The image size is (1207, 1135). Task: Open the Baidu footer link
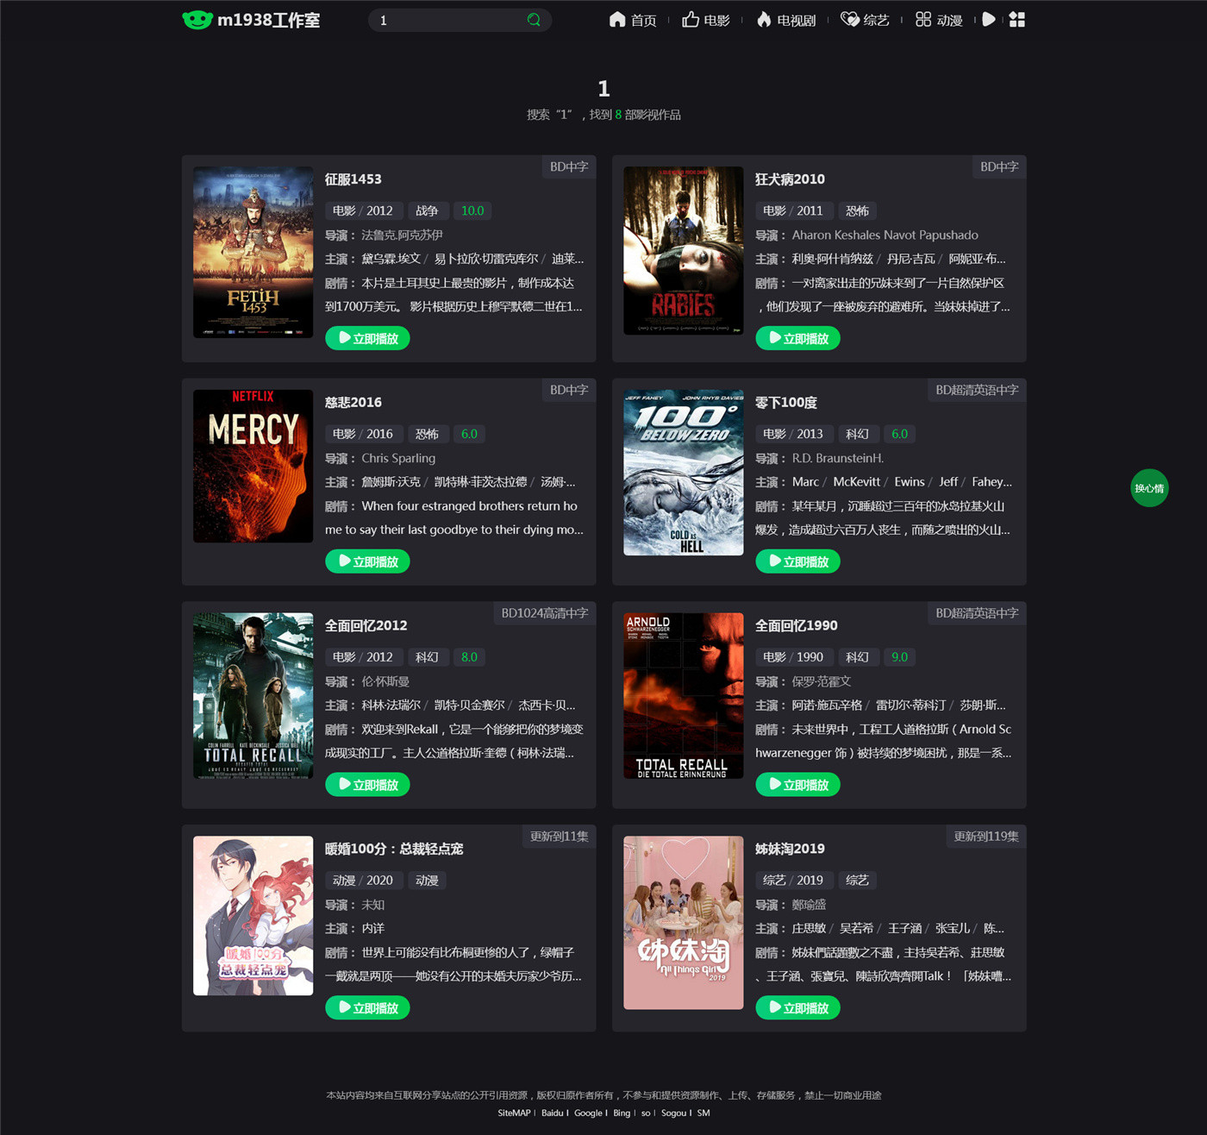click(x=553, y=1113)
